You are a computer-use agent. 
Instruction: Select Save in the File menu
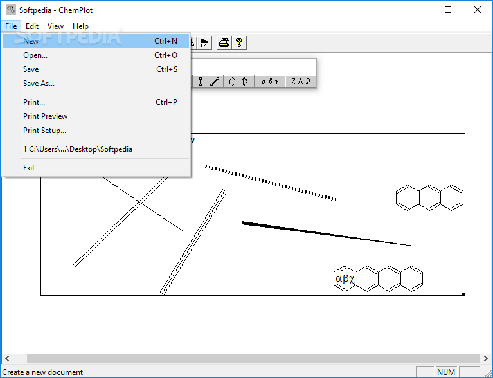96,69
